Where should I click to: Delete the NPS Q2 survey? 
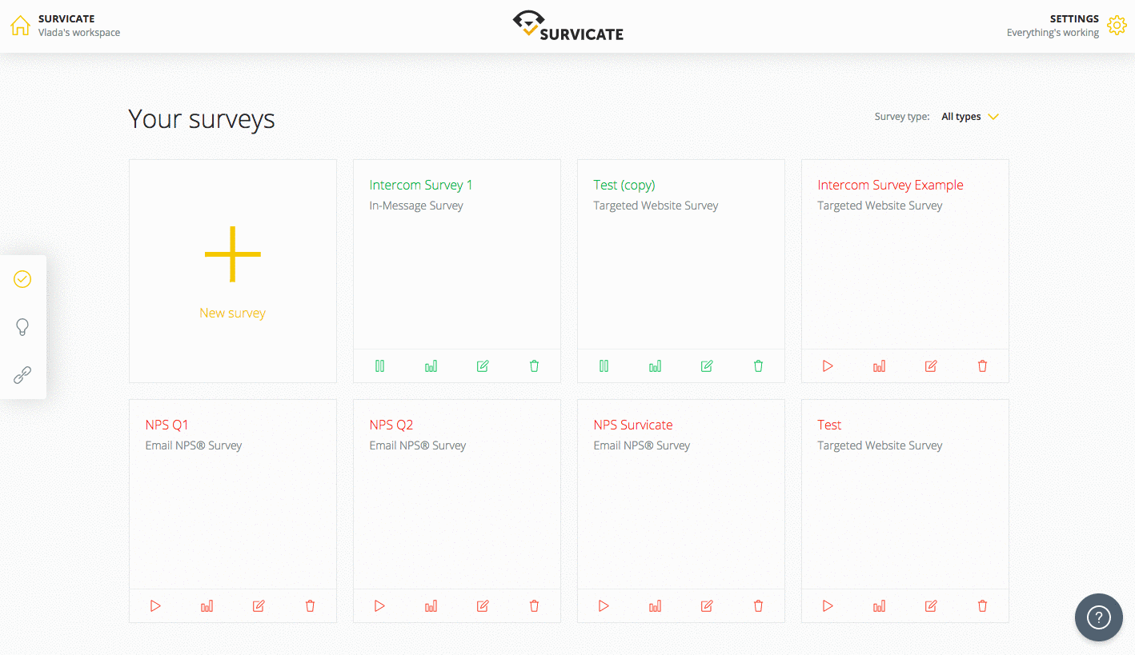point(535,606)
